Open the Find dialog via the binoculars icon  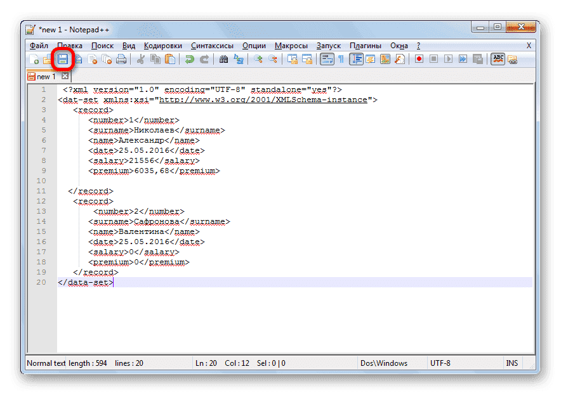(x=223, y=59)
